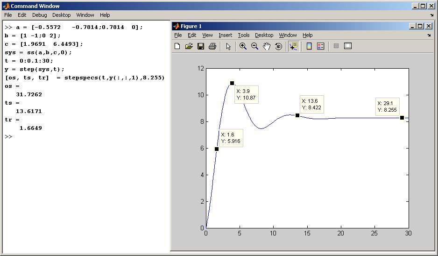The image size is (438, 256).
Task: Open file using the folder icon
Action: [189, 46]
